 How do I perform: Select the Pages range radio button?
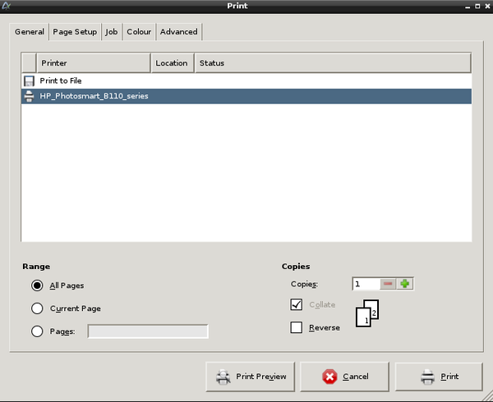click(x=37, y=331)
